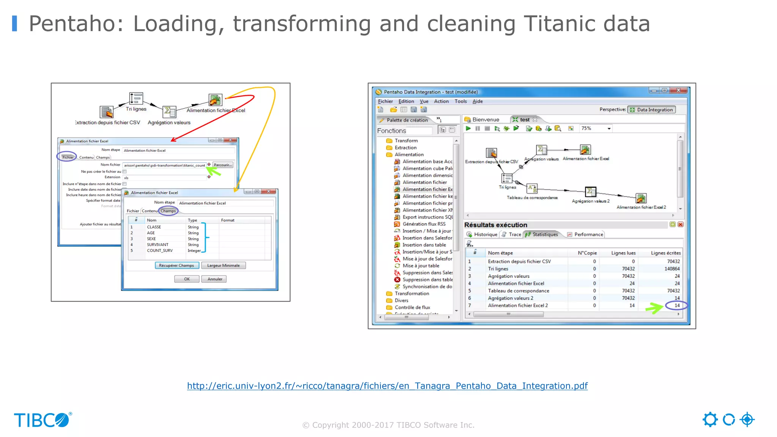Click the Parcourir... button

223,165
